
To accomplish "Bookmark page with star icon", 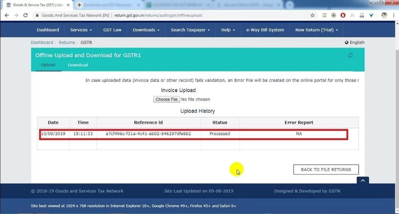I will pos(312,15).
